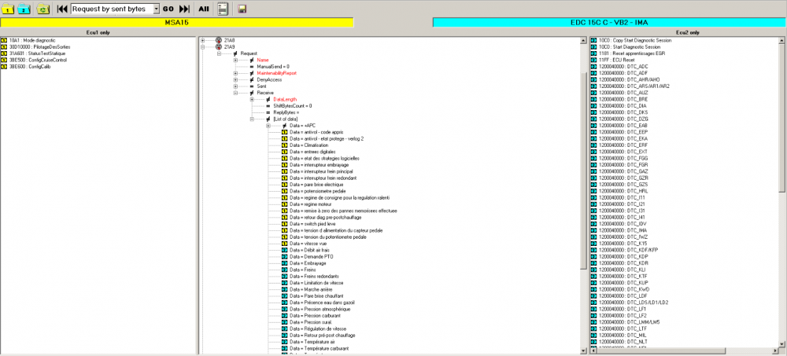Select Data = Régulation de vitesse row
Screen dimensions: 787x356
tap(318, 328)
